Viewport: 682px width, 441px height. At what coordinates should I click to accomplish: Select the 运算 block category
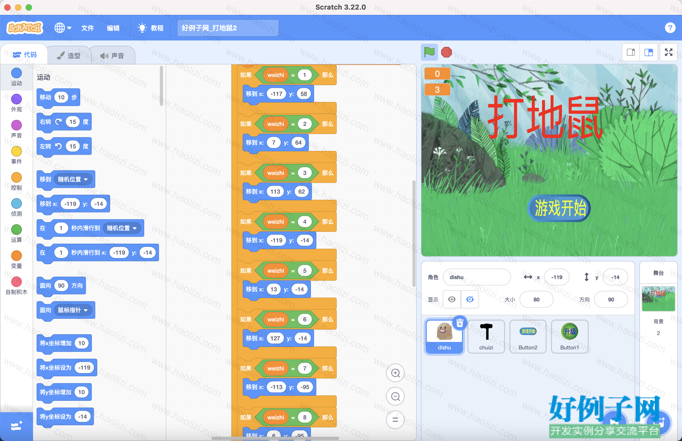click(x=16, y=234)
